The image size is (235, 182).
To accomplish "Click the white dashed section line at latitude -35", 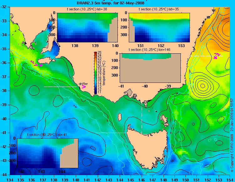I will pos(206,56).
